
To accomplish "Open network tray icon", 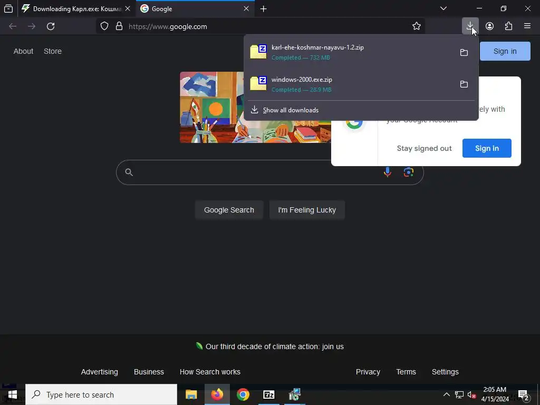I will [x=459, y=394].
